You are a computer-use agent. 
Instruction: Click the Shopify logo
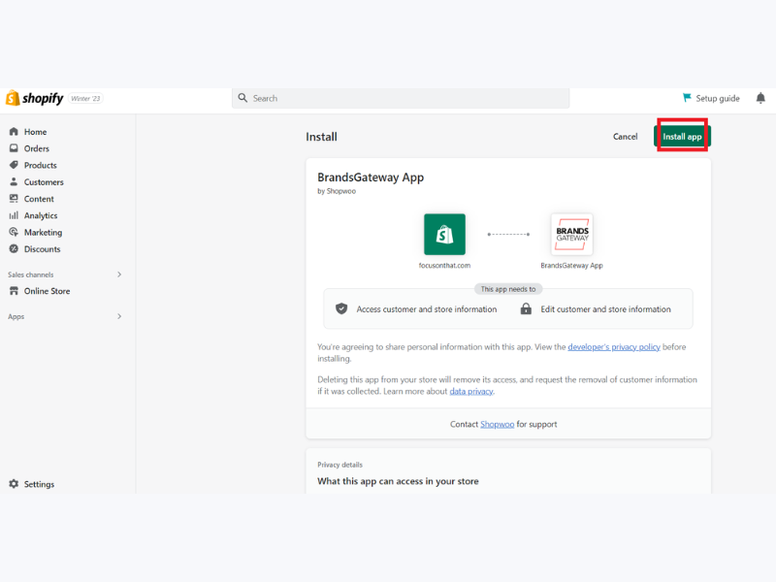tap(35, 98)
